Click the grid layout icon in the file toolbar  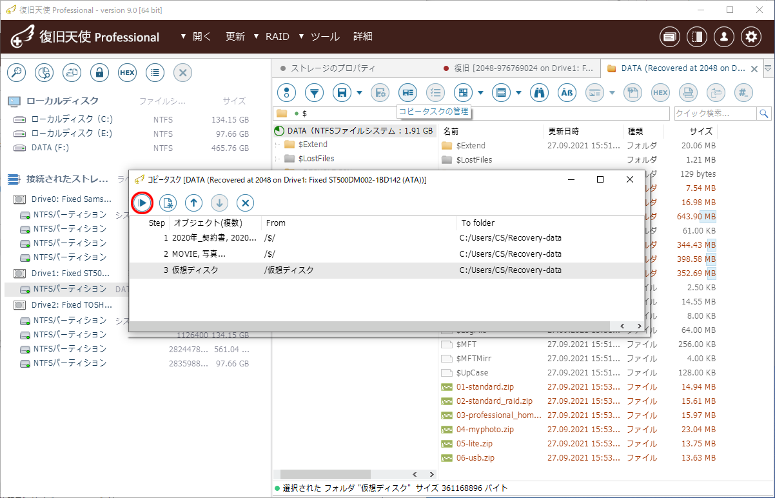tap(463, 93)
